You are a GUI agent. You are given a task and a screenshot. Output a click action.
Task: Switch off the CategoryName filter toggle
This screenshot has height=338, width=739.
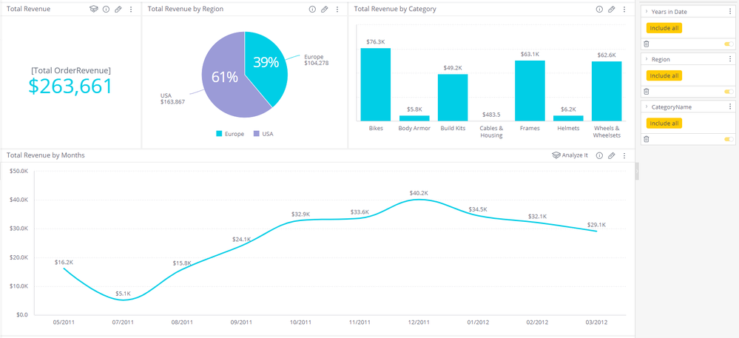coord(729,139)
